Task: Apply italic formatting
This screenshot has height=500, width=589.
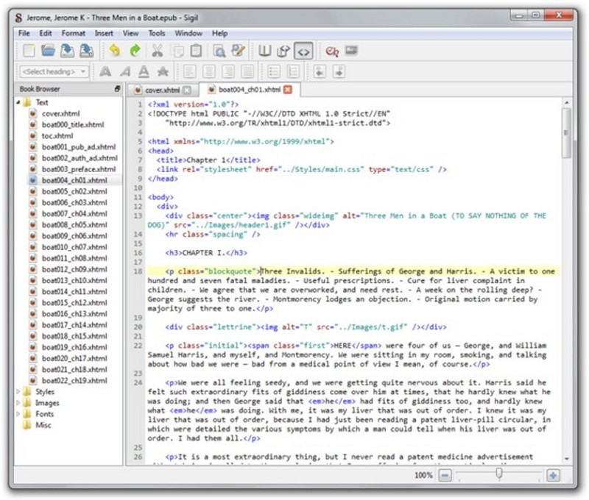Action: coord(124,71)
